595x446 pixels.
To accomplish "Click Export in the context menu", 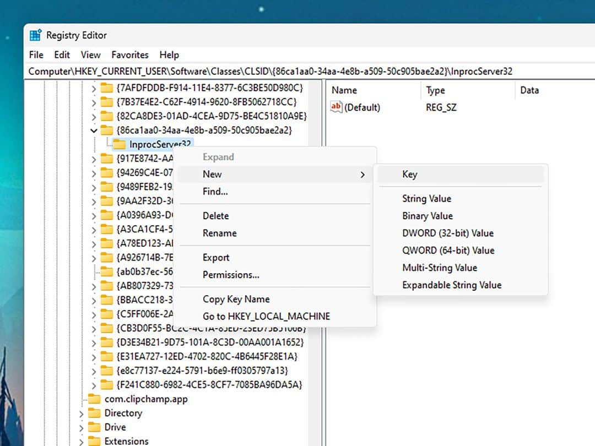I will coord(274,258).
